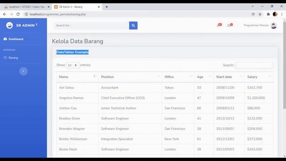Sort table by Name column
The height and width of the screenshot is (161, 286).
(x=77, y=77)
